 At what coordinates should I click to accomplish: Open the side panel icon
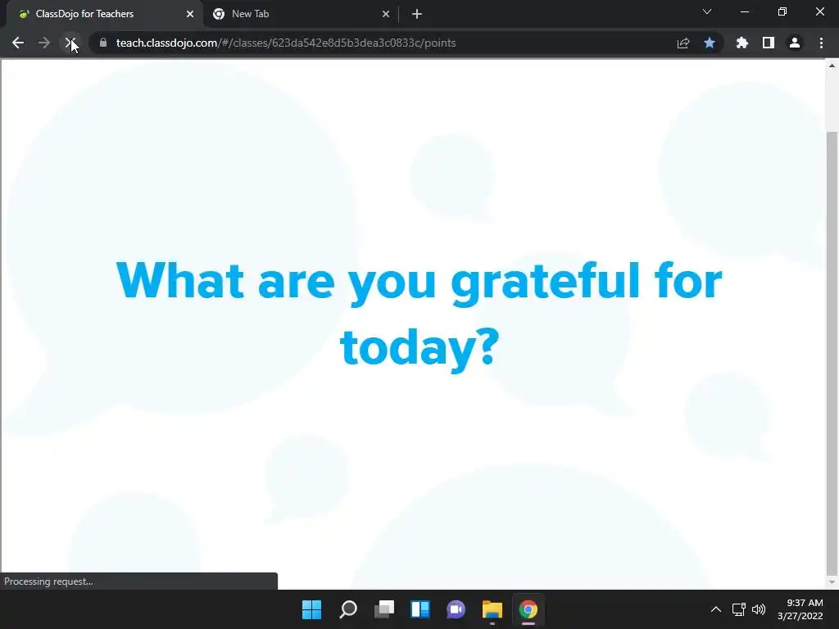point(769,43)
